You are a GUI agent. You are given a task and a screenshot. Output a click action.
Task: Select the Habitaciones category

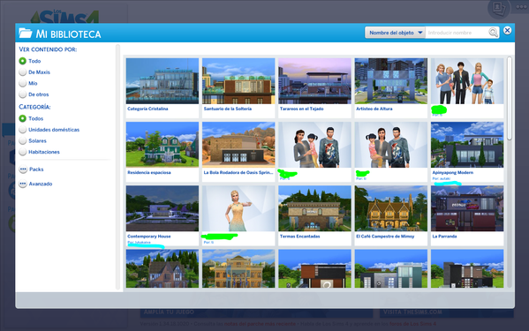pos(23,152)
